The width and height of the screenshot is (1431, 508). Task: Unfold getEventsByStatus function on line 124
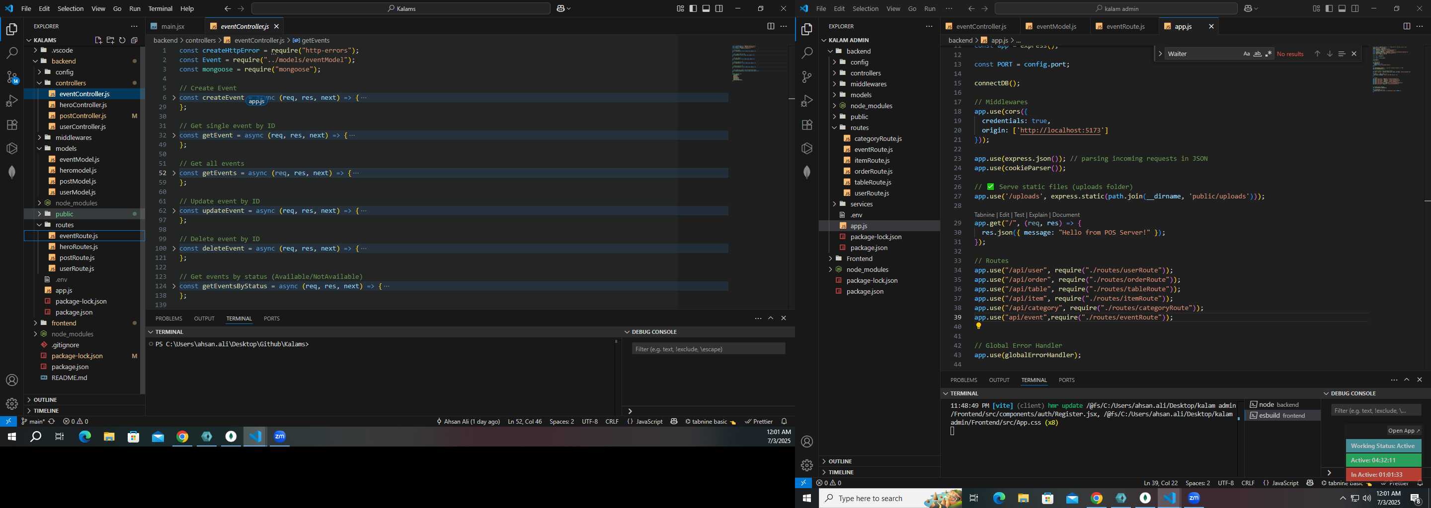174,286
